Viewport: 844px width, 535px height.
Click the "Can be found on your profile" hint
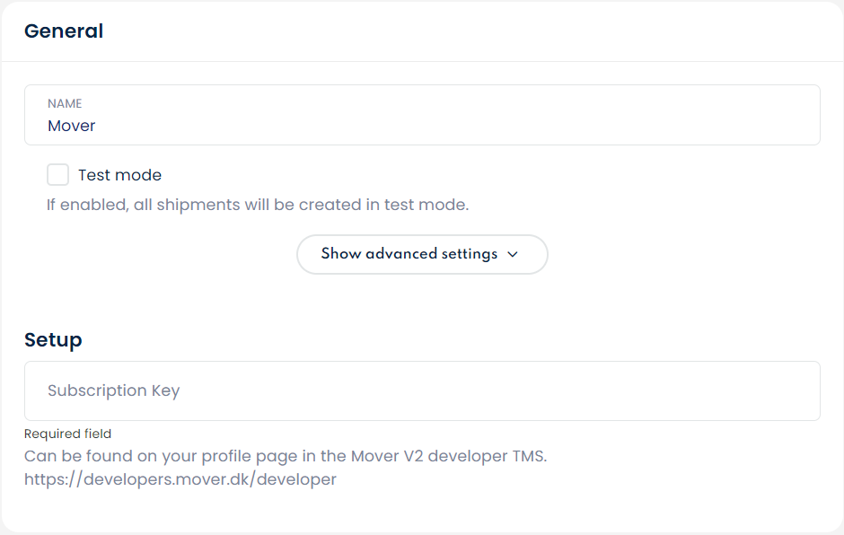pos(135,456)
